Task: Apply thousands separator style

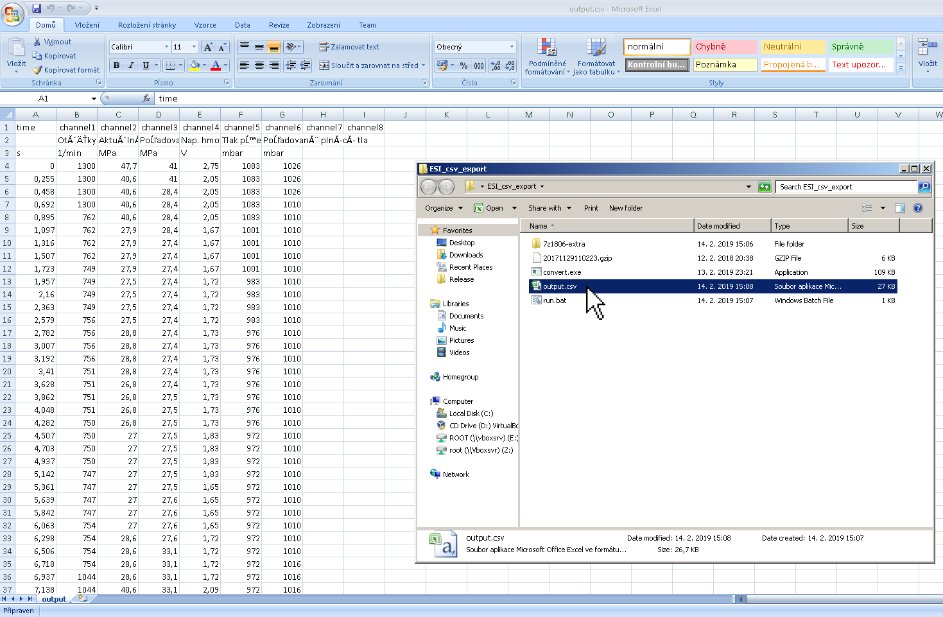Action: (479, 65)
